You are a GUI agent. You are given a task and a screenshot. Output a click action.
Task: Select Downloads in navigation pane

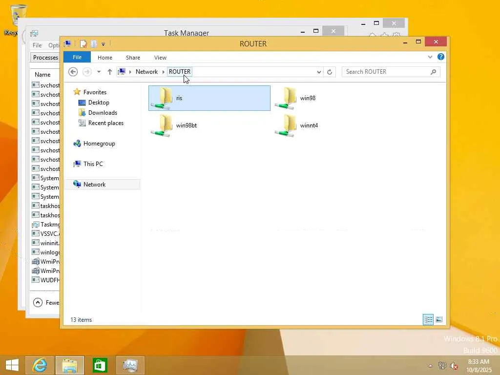point(103,113)
